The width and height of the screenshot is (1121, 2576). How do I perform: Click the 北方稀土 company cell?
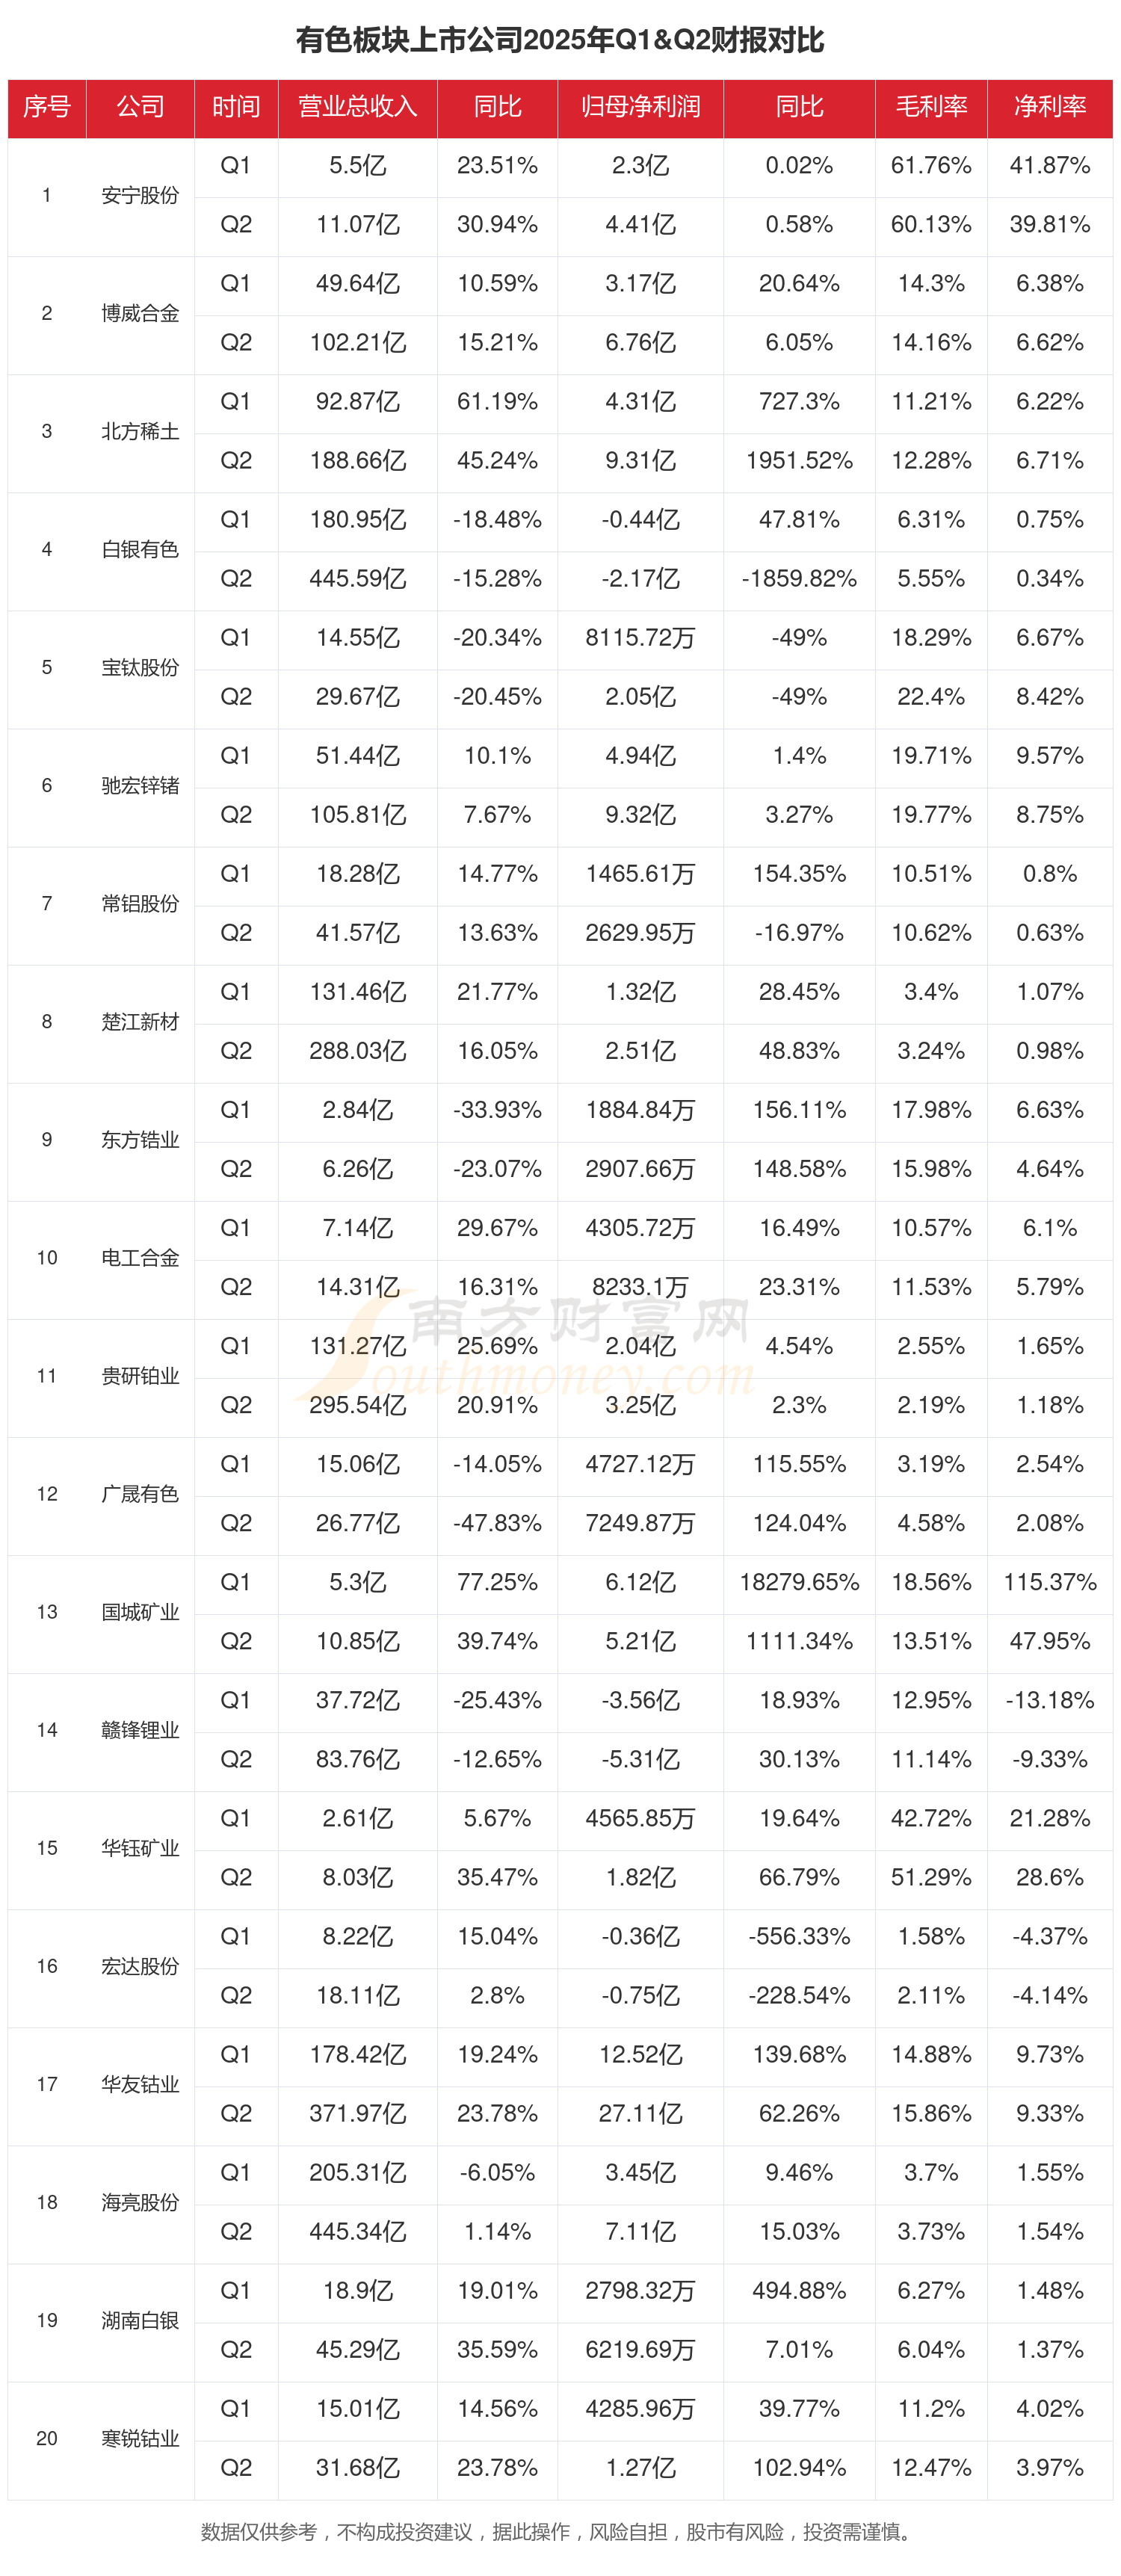tap(140, 431)
